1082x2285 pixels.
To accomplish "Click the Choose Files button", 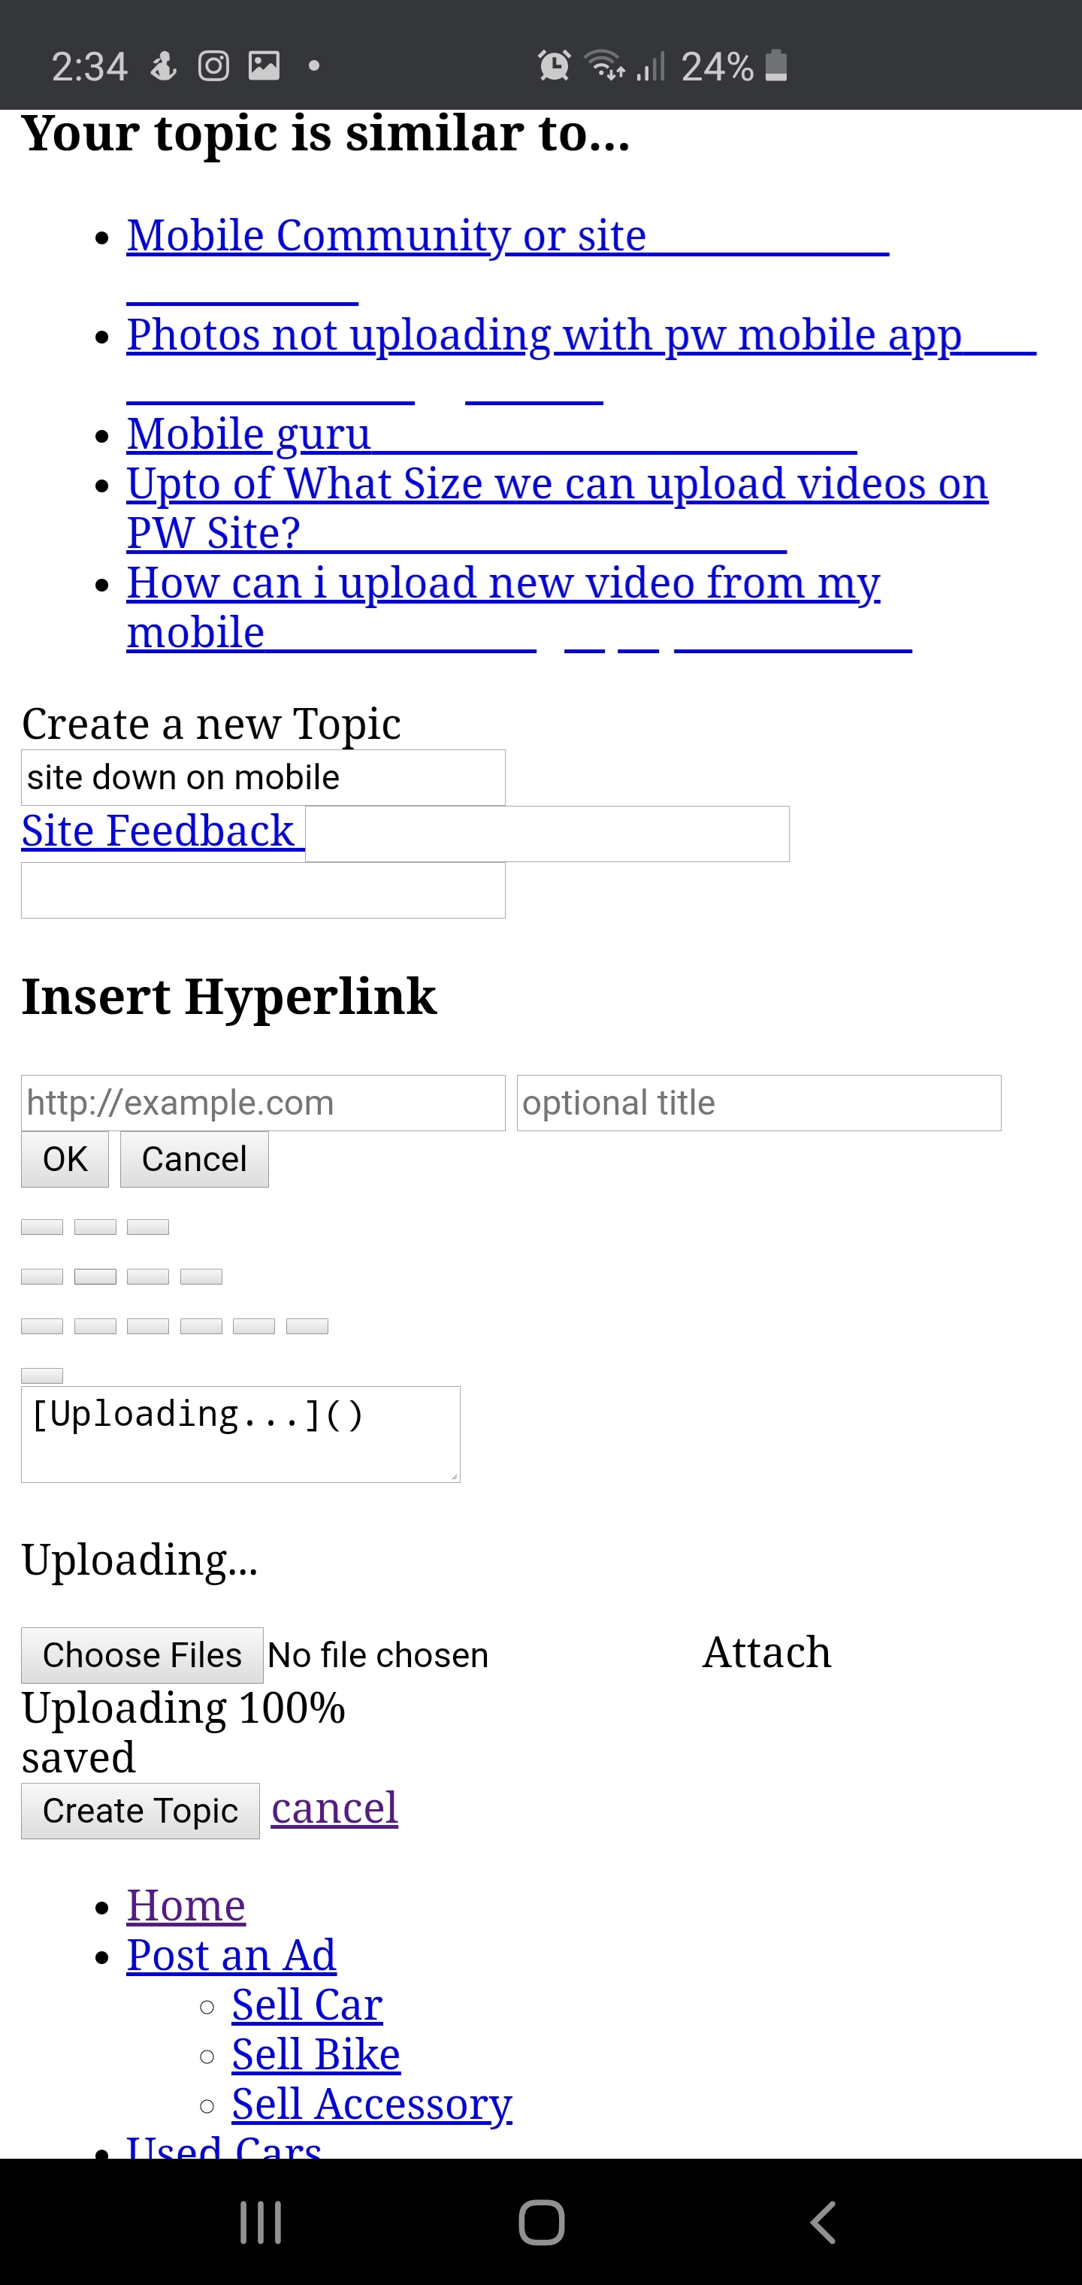I will (142, 1655).
